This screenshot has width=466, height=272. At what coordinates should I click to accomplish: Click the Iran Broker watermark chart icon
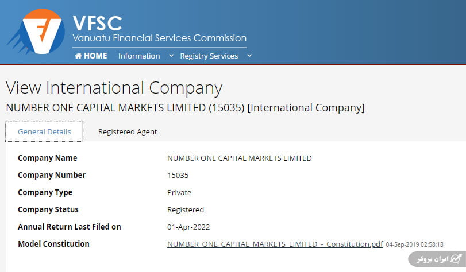pos(456,259)
